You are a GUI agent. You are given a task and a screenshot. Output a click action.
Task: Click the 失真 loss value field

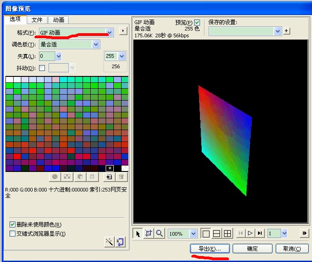click(47, 56)
